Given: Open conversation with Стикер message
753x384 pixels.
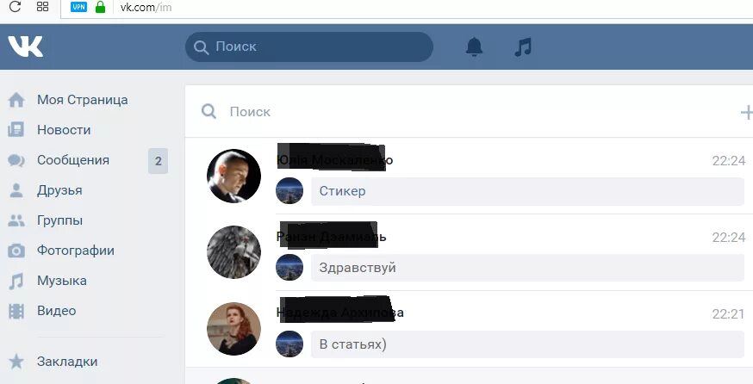Looking at the screenshot, I should click(x=469, y=176).
